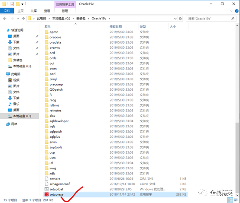
Task: Switch to the 查看 ribbon tab
Action: click(x=47, y=11)
